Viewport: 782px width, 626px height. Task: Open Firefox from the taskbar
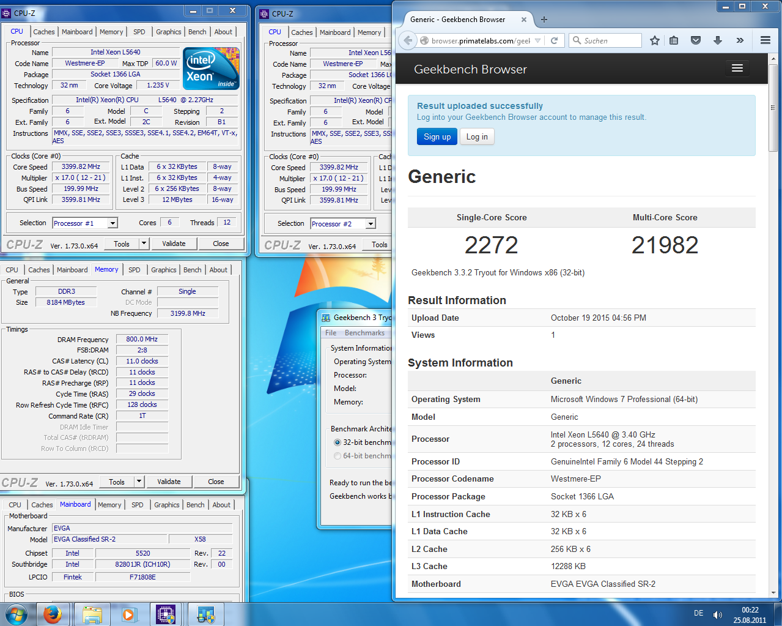click(53, 614)
